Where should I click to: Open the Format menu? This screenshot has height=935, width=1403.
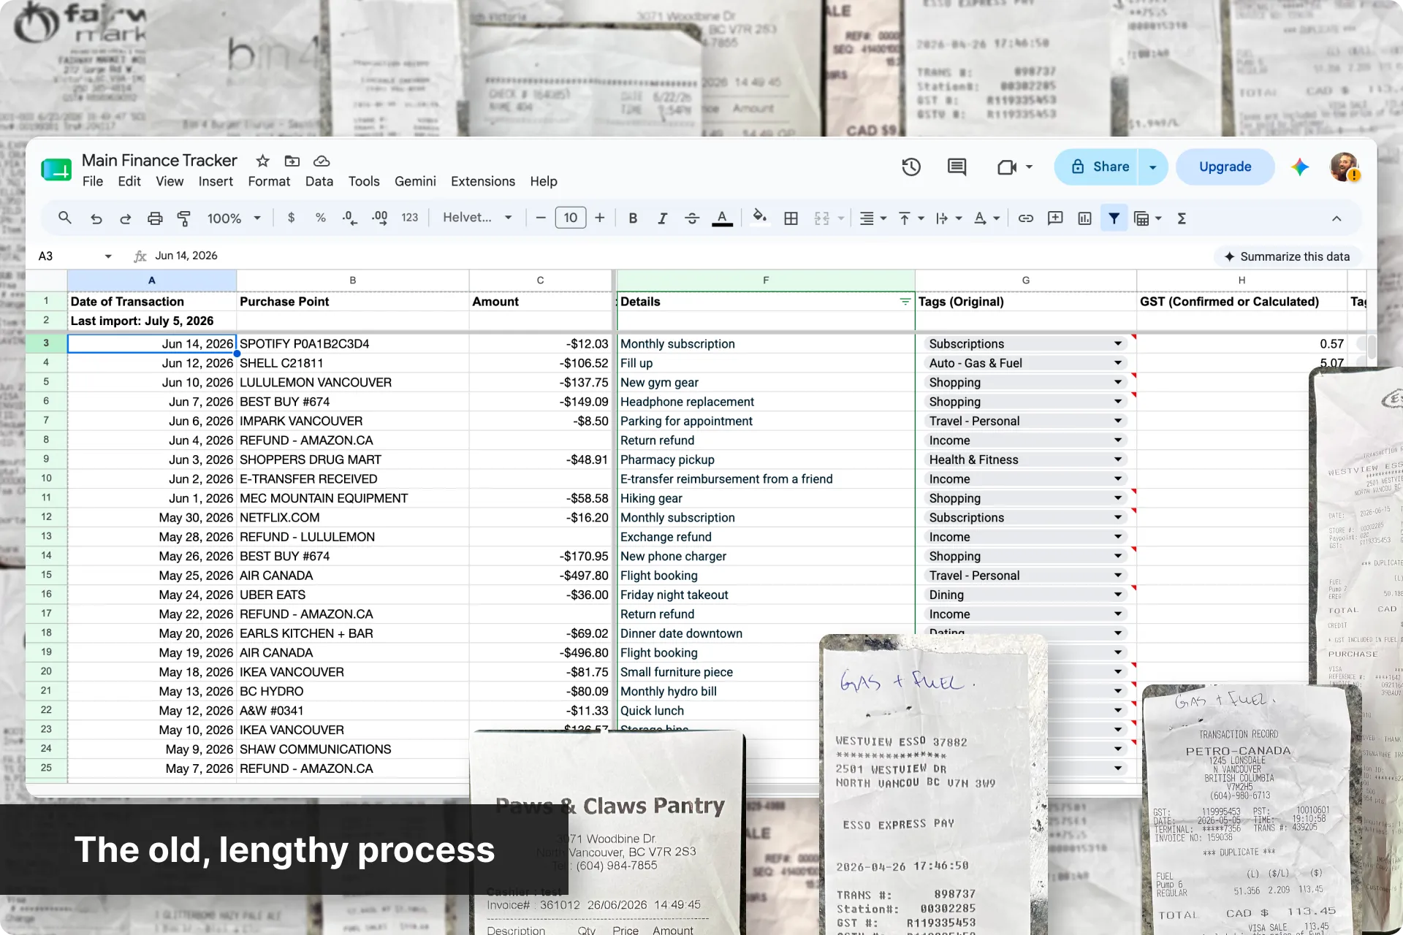(x=269, y=181)
